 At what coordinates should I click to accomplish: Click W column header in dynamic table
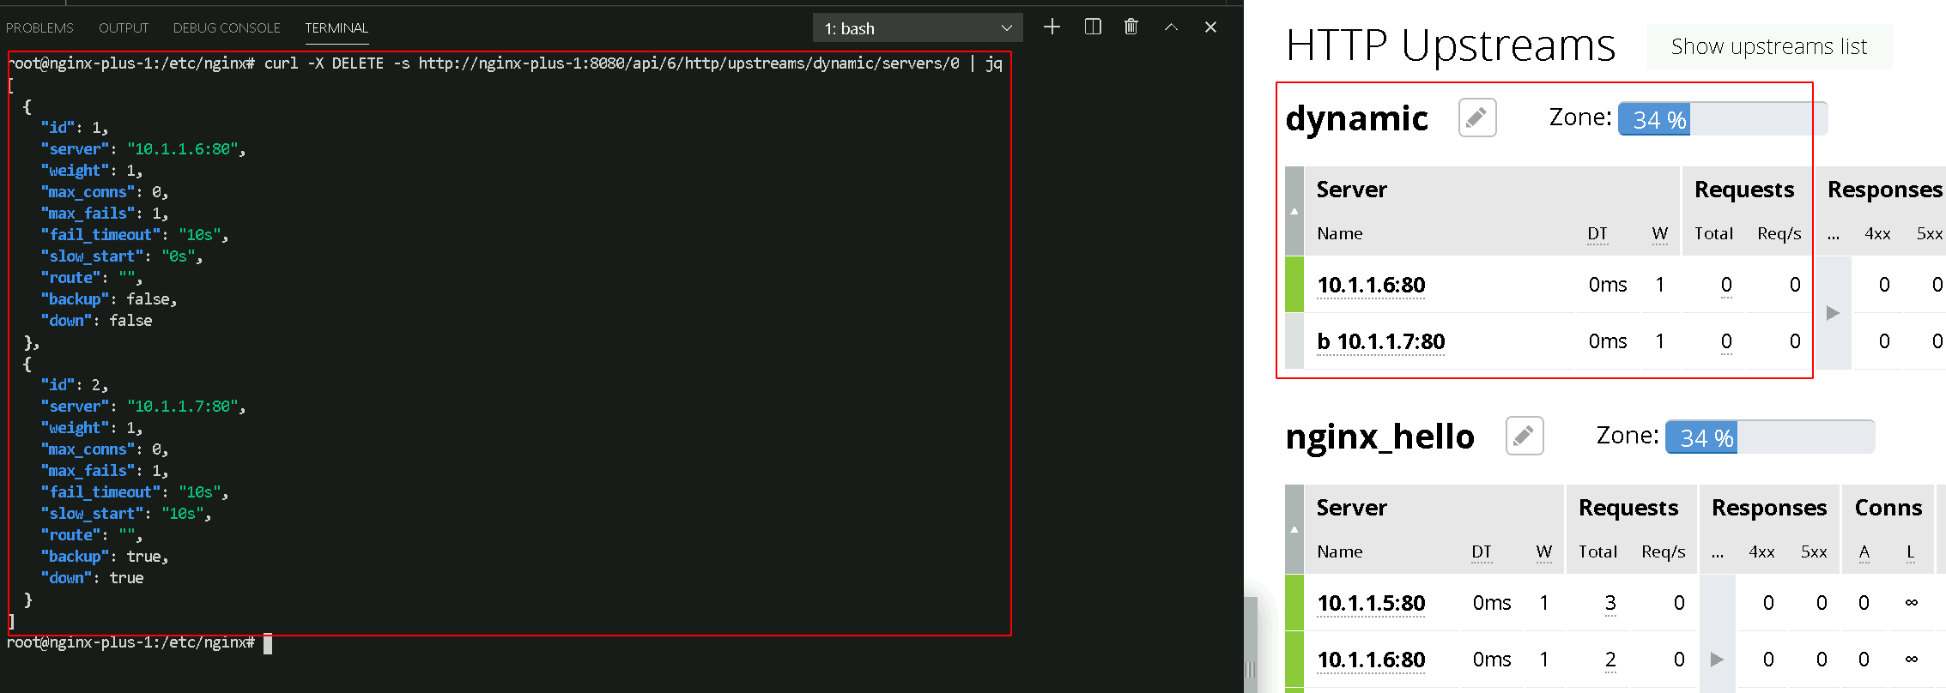pos(1660,234)
